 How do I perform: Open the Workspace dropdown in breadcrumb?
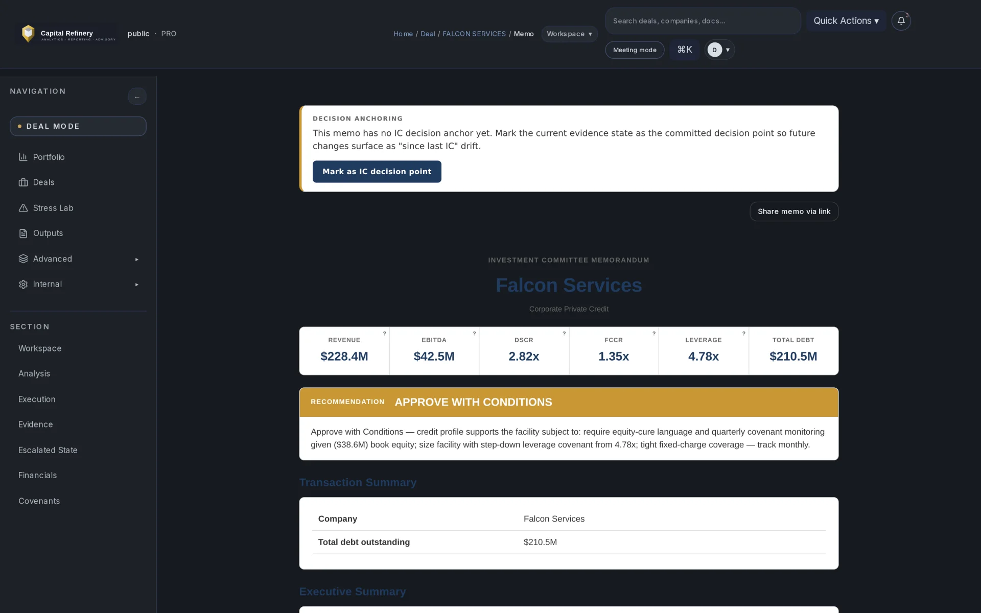[569, 34]
